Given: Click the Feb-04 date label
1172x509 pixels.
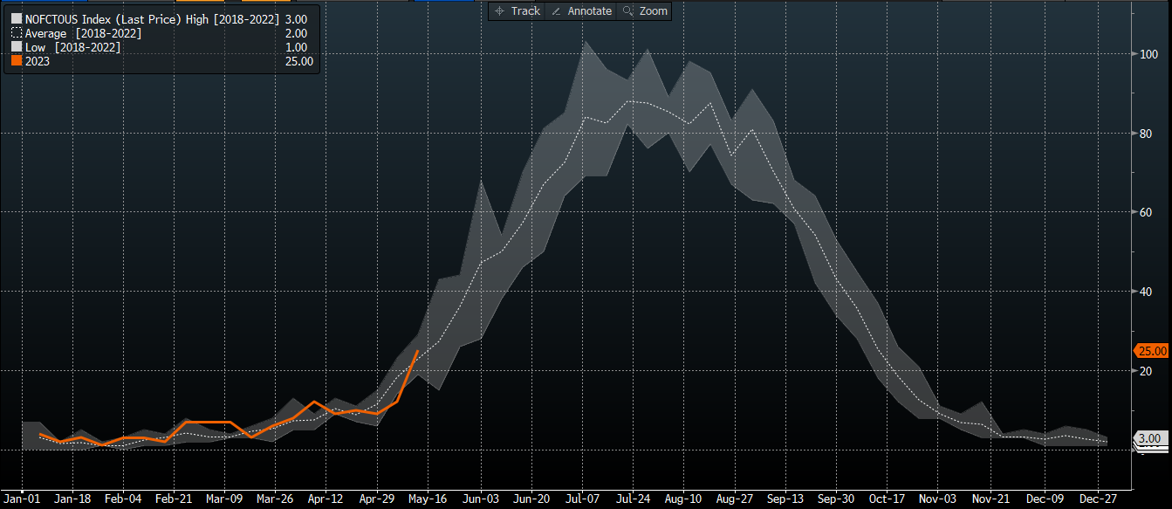Looking at the screenshot, I should 122,499.
